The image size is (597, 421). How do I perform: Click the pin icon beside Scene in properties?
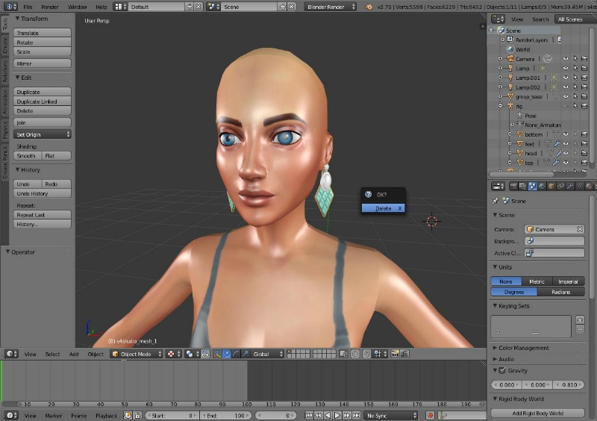coord(496,201)
